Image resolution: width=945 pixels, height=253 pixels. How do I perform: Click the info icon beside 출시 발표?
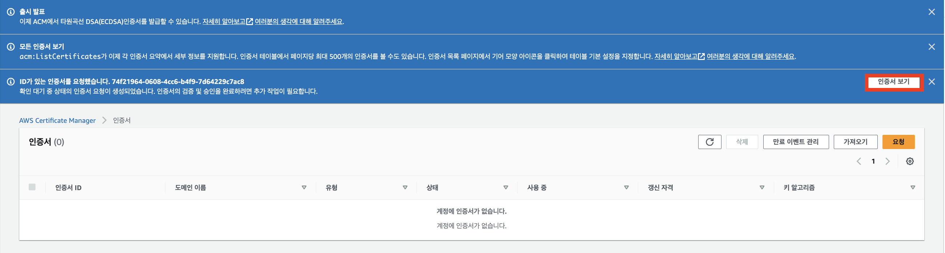point(11,12)
